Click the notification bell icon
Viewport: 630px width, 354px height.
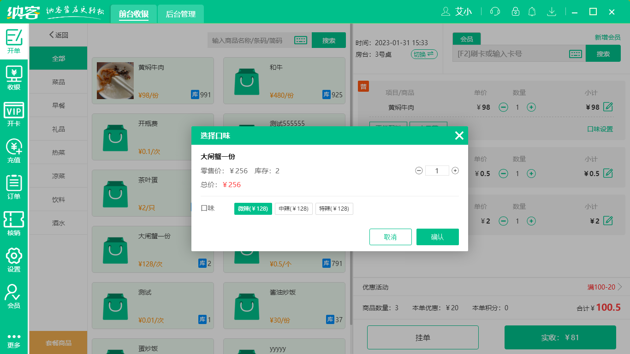pyautogui.click(x=532, y=12)
